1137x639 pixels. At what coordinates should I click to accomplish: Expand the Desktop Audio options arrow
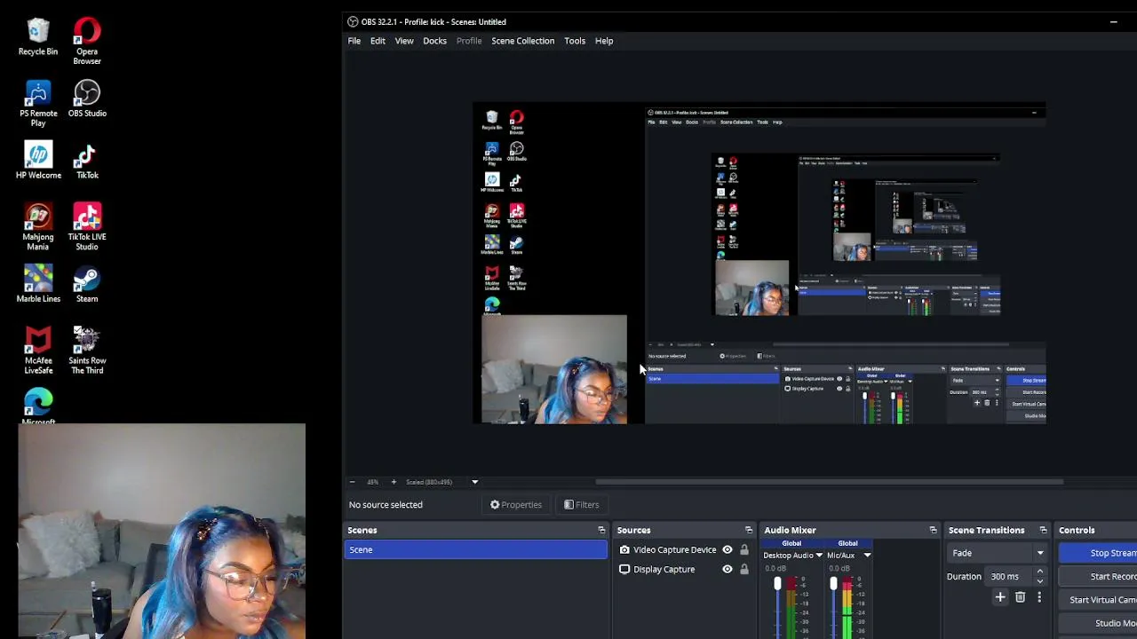point(819,556)
